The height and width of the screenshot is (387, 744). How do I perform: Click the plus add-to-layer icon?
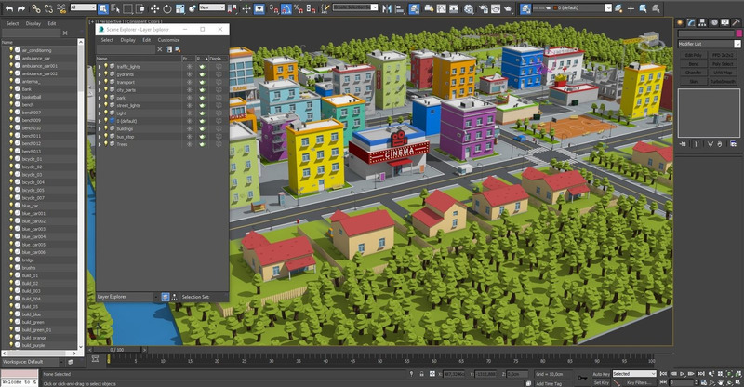(631, 8)
